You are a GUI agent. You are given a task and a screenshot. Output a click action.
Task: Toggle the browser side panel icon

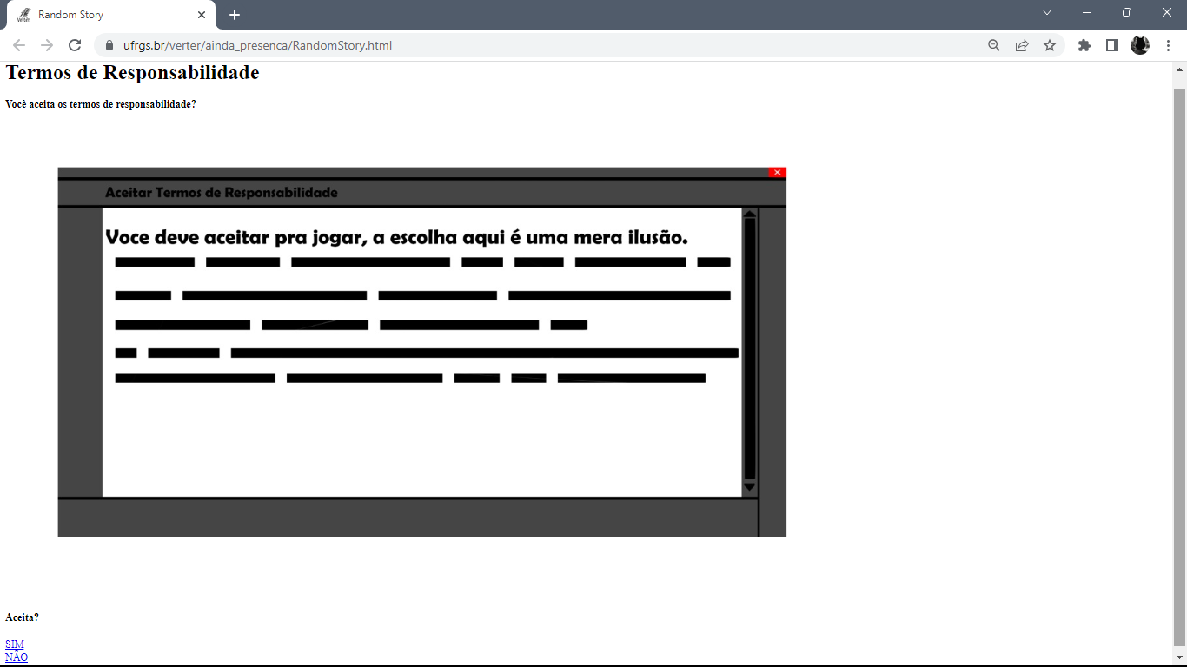[1112, 45]
